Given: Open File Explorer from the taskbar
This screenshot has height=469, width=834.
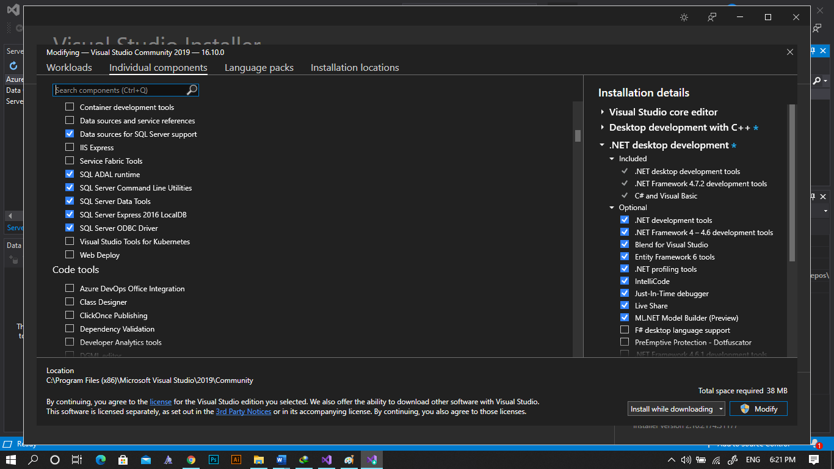Looking at the screenshot, I should 259,460.
